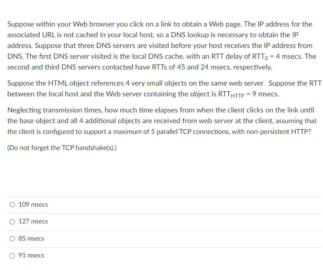Click the question paragraph about DNS servers
Screen dimensions: 323x270
pos(161,45)
